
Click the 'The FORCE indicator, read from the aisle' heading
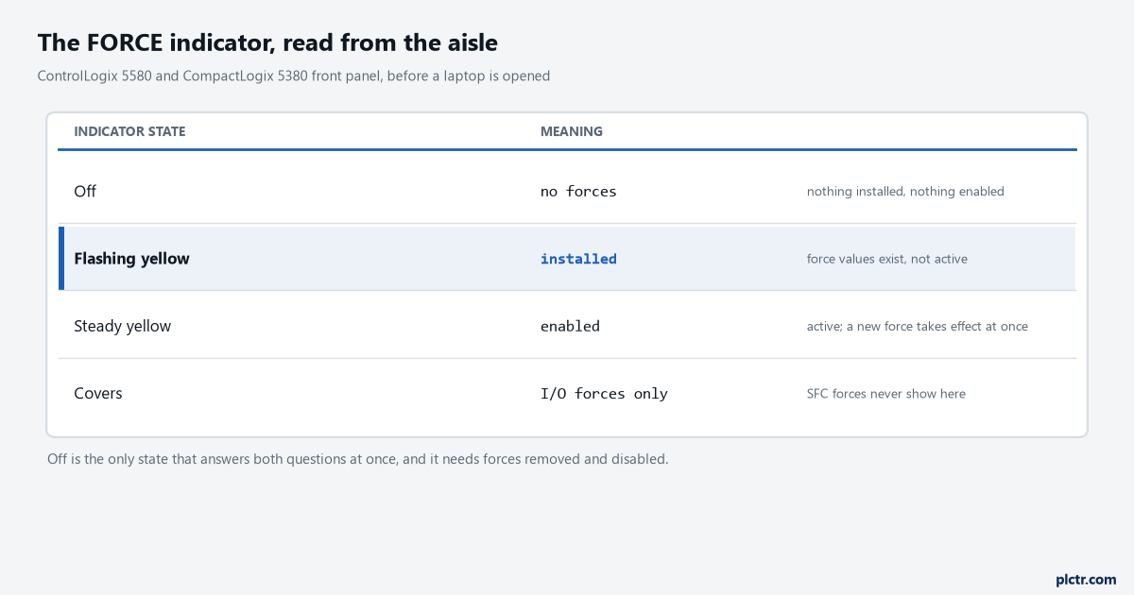pos(267,42)
